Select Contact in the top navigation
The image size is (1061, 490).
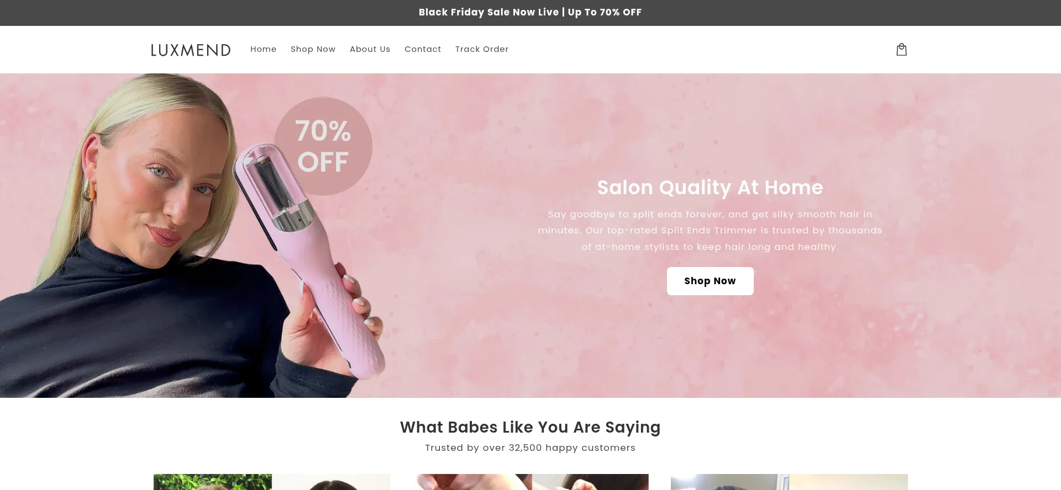point(423,49)
